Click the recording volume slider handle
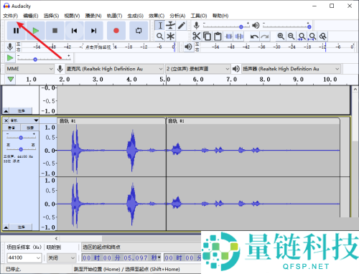 [x=241, y=27]
